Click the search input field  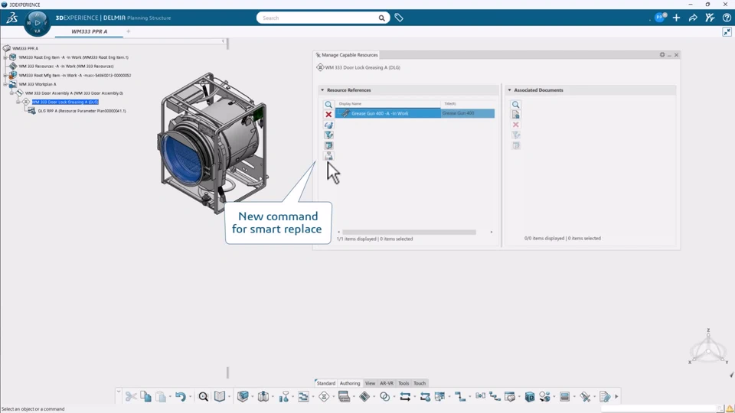point(318,18)
